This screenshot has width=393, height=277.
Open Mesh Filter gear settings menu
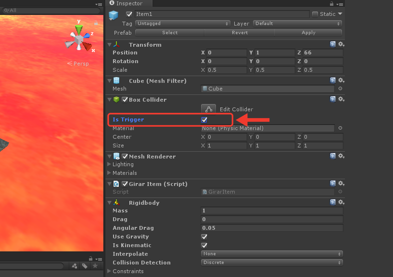click(341, 80)
